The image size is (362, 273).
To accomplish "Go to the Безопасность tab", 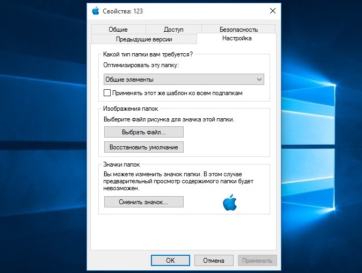I will (238, 30).
